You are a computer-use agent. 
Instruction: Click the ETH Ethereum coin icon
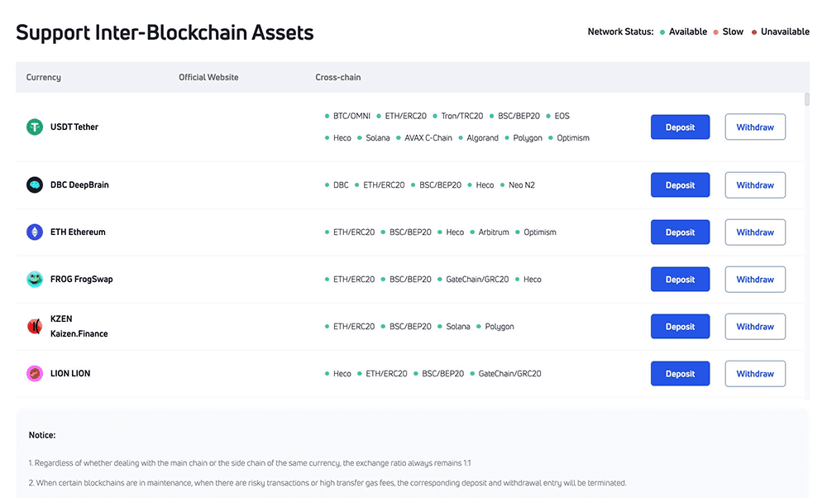coord(35,232)
